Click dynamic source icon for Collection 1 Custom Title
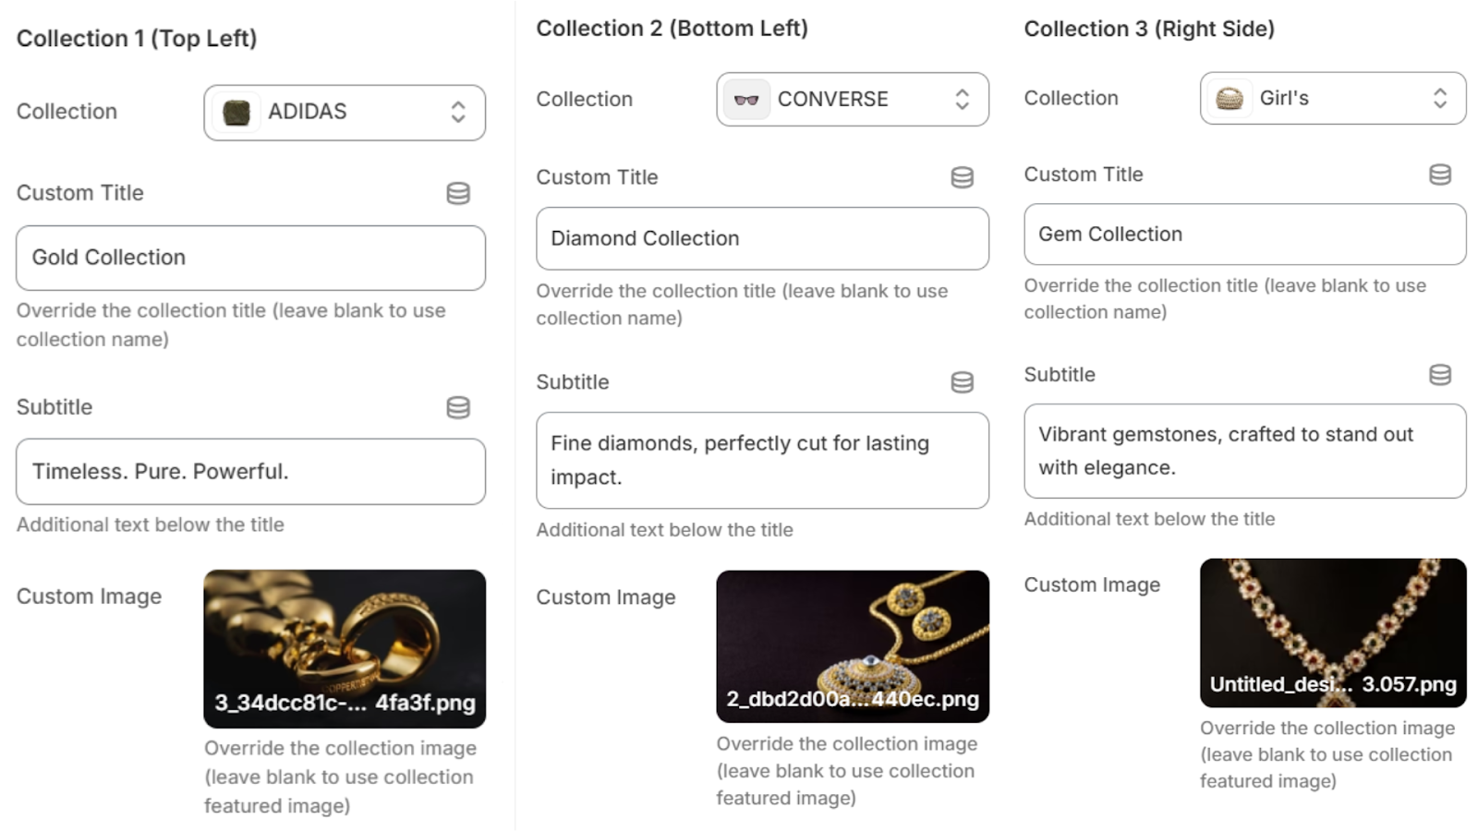1478x831 pixels. 458,193
